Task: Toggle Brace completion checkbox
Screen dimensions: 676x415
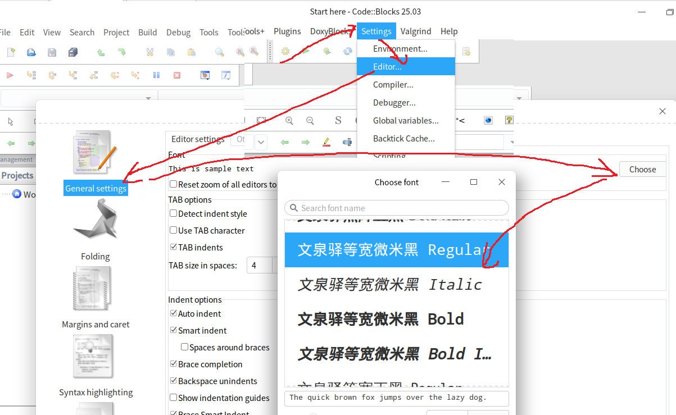Action: tap(174, 364)
